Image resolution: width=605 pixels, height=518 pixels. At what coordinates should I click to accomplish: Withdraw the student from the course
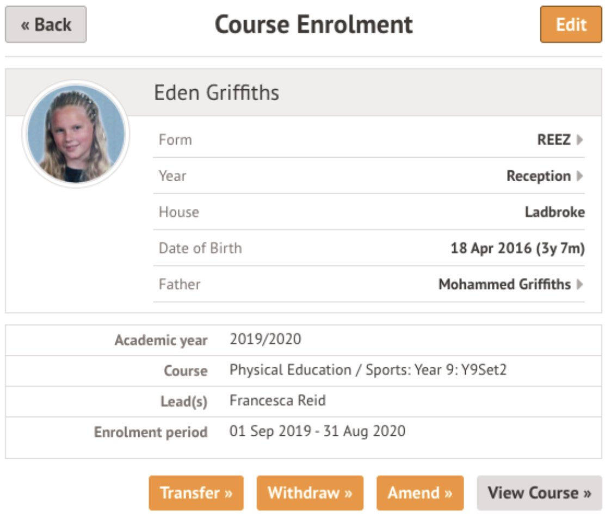[x=310, y=493]
